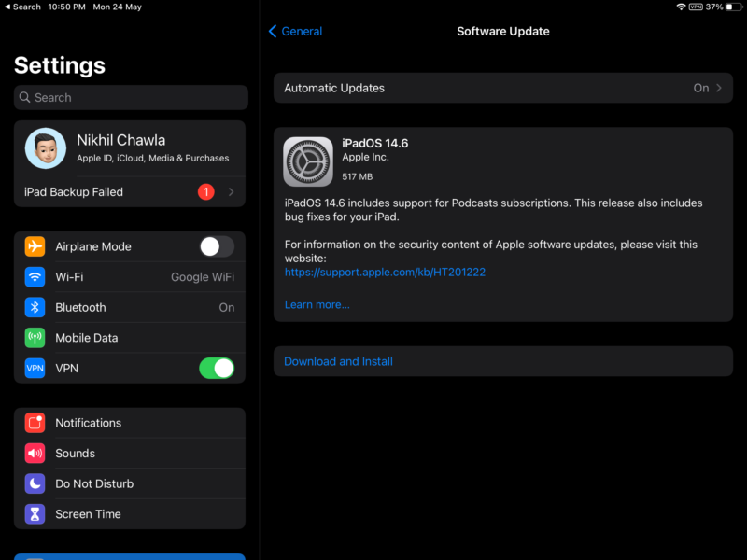Tap Nikhil Chawla's avatar picture

(45, 148)
